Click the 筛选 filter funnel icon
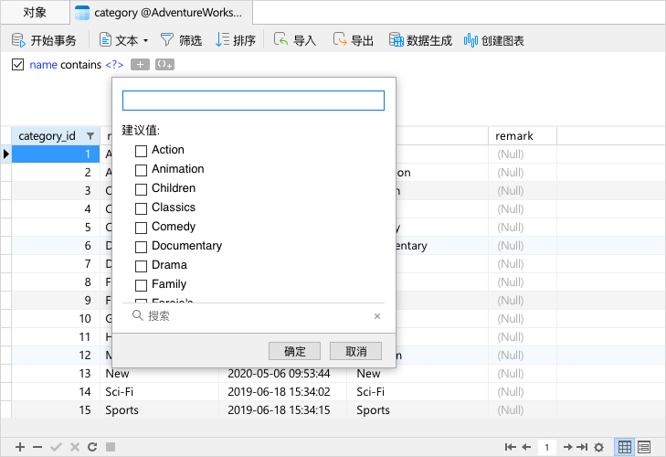The width and height of the screenshot is (666, 457). pyautogui.click(x=167, y=40)
